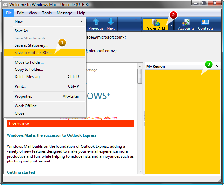The height and width of the screenshot is (185, 224).
Task: Choose Copy to Folder...
Action: (x=44, y=69)
